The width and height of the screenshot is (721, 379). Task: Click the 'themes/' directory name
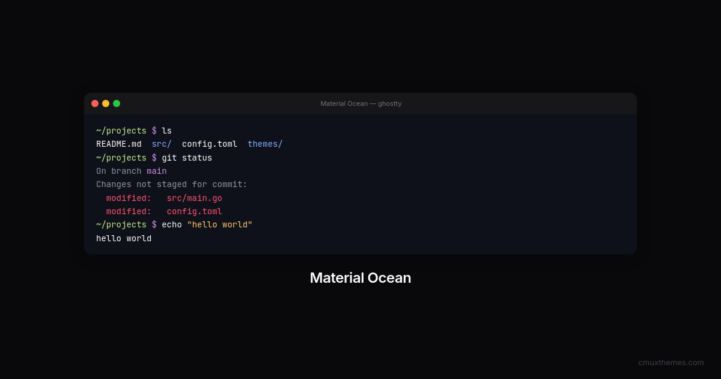click(x=265, y=144)
